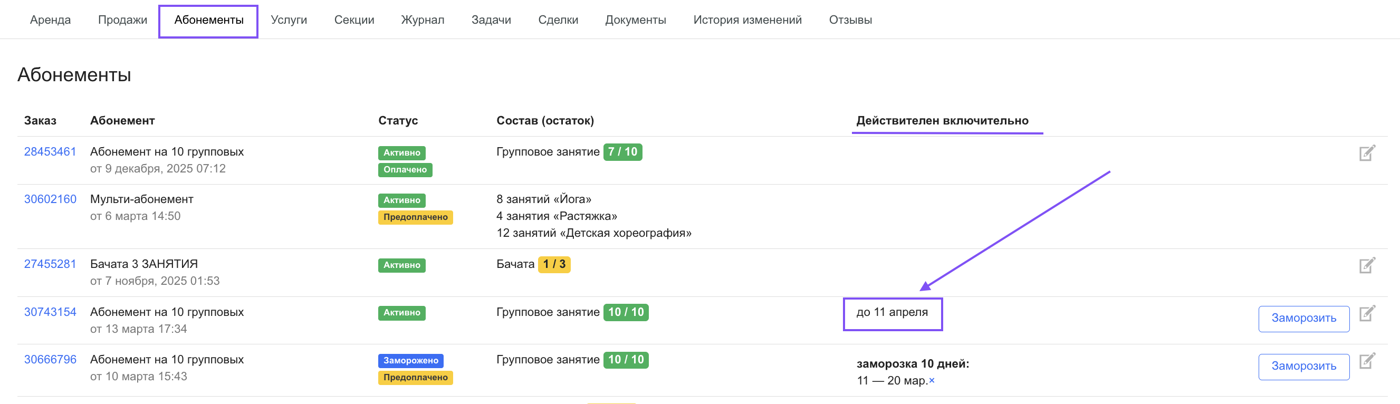The width and height of the screenshot is (1400, 404).
Task: Open the Продажи tab
Action: click(x=122, y=20)
